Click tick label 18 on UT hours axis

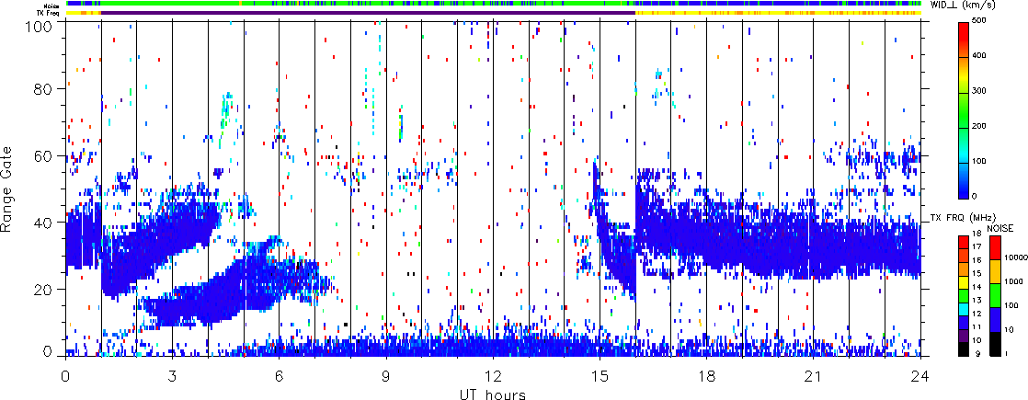707,376
